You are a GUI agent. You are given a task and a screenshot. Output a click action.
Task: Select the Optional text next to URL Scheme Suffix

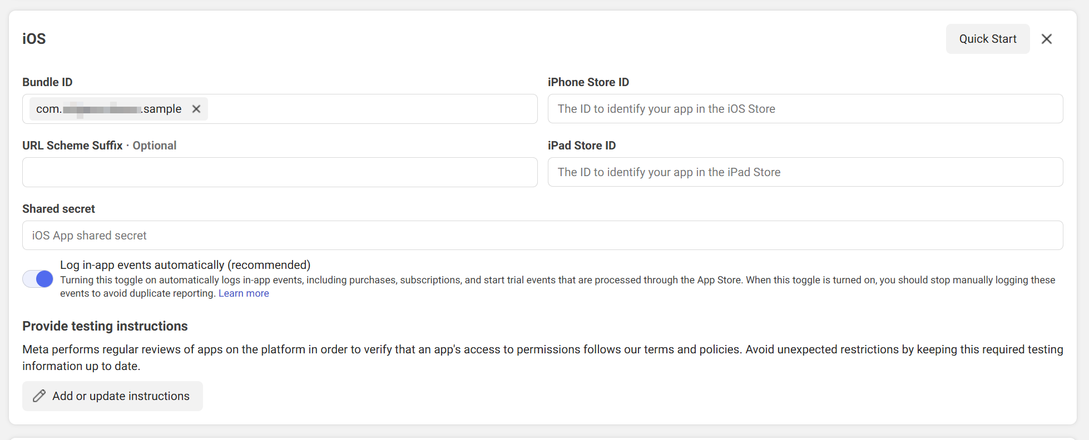coord(154,145)
